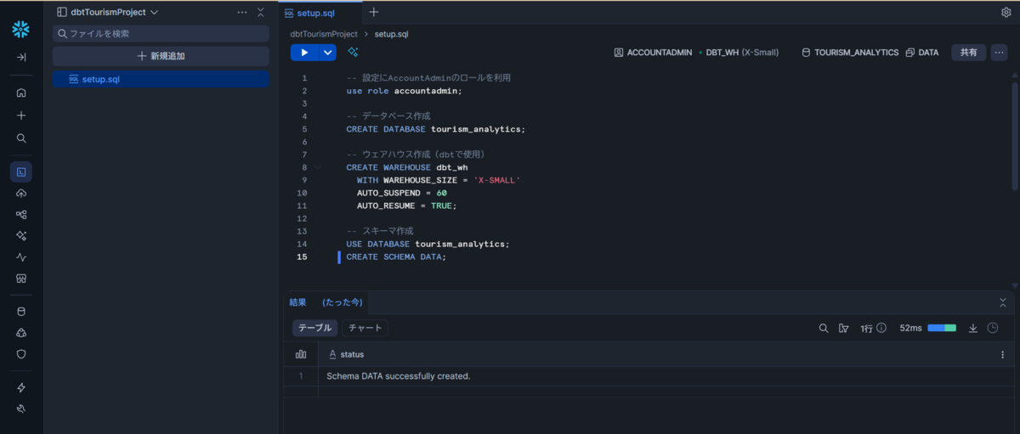Open the AI sparkle sidebar icon
Image resolution: width=1020 pixels, height=434 pixels.
pyautogui.click(x=21, y=235)
